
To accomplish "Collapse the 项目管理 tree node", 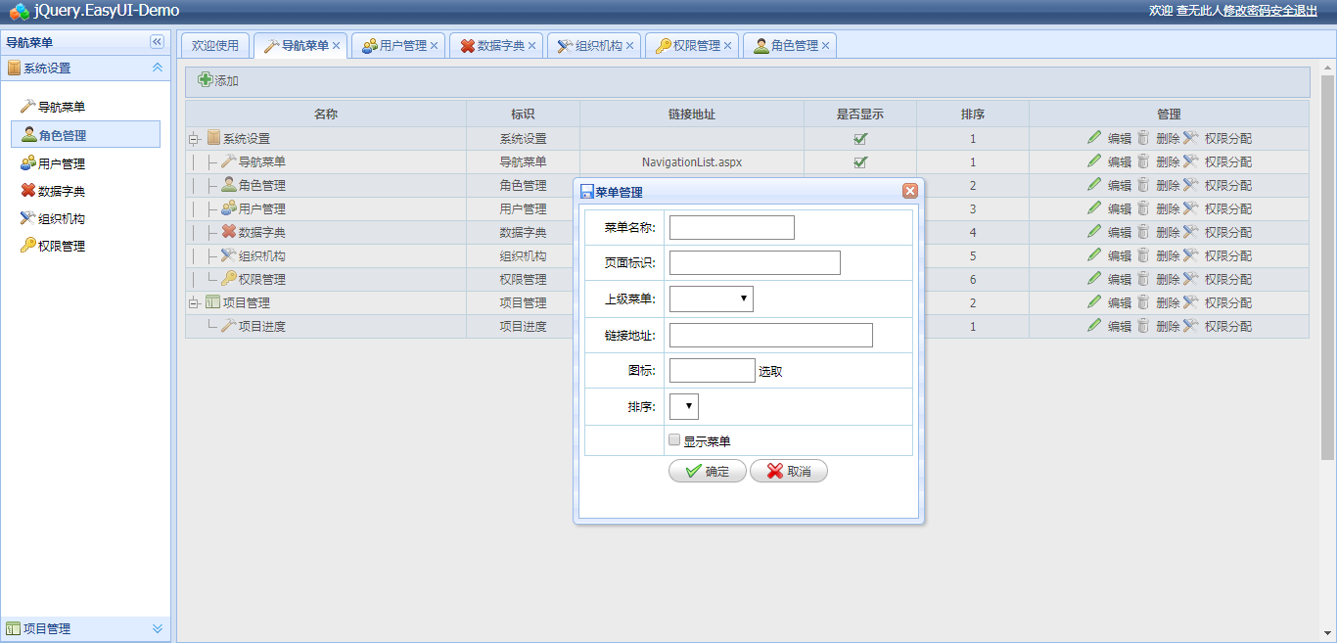I will point(194,303).
